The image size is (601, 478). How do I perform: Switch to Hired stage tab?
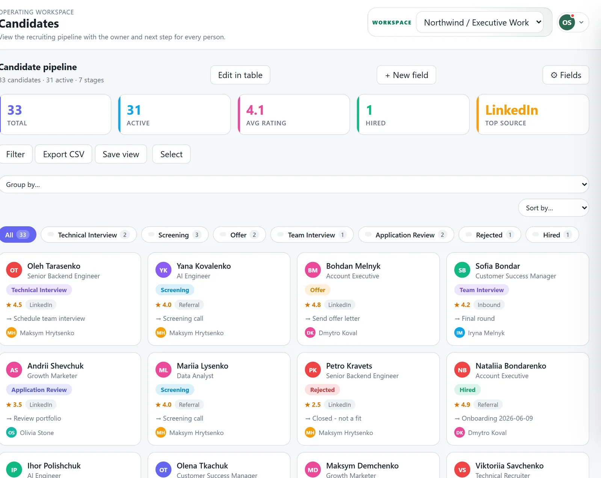552,235
